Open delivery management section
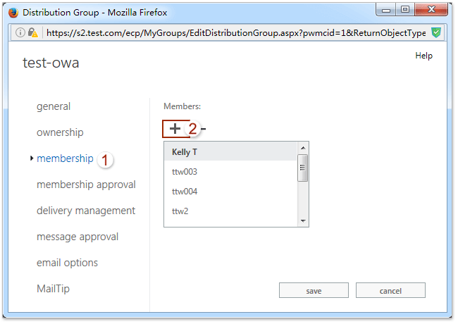The height and width of the screenshot is (324, 458). click(x=85, y=211)
